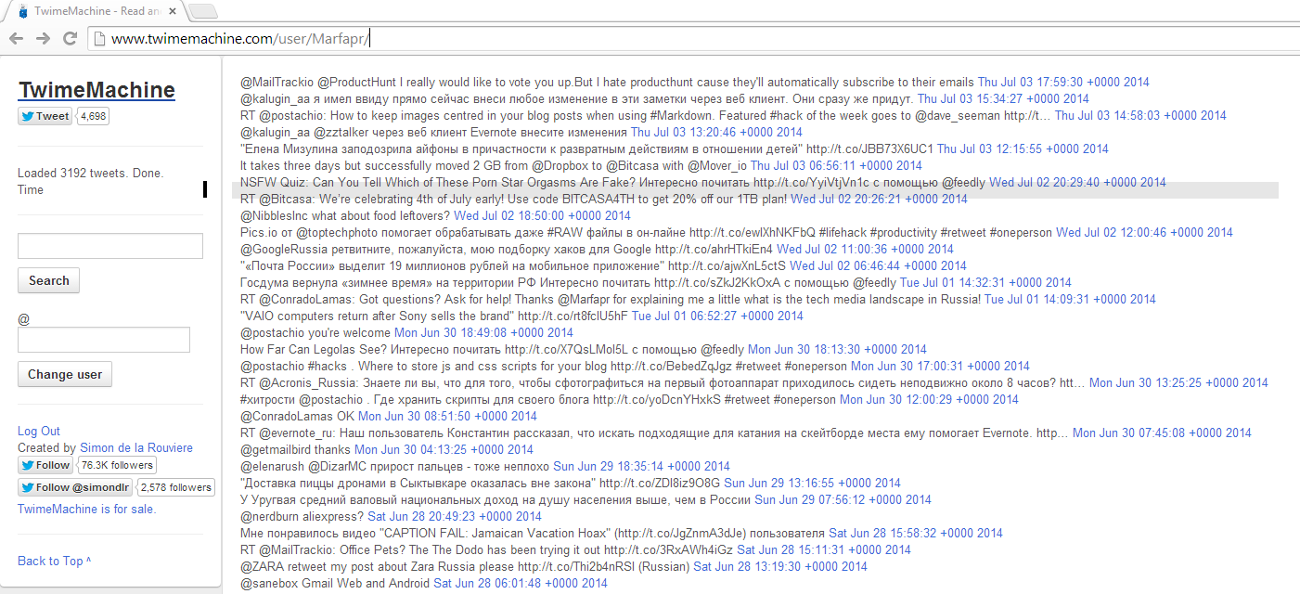Click the 4,698 tweet count bubble

(x=92, y=116)
